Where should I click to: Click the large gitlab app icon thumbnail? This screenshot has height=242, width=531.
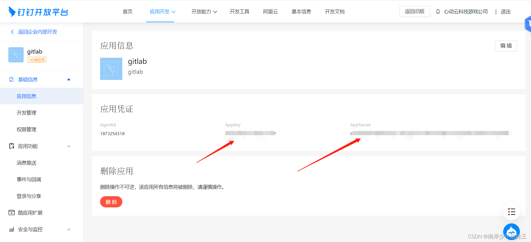[111, 69]
